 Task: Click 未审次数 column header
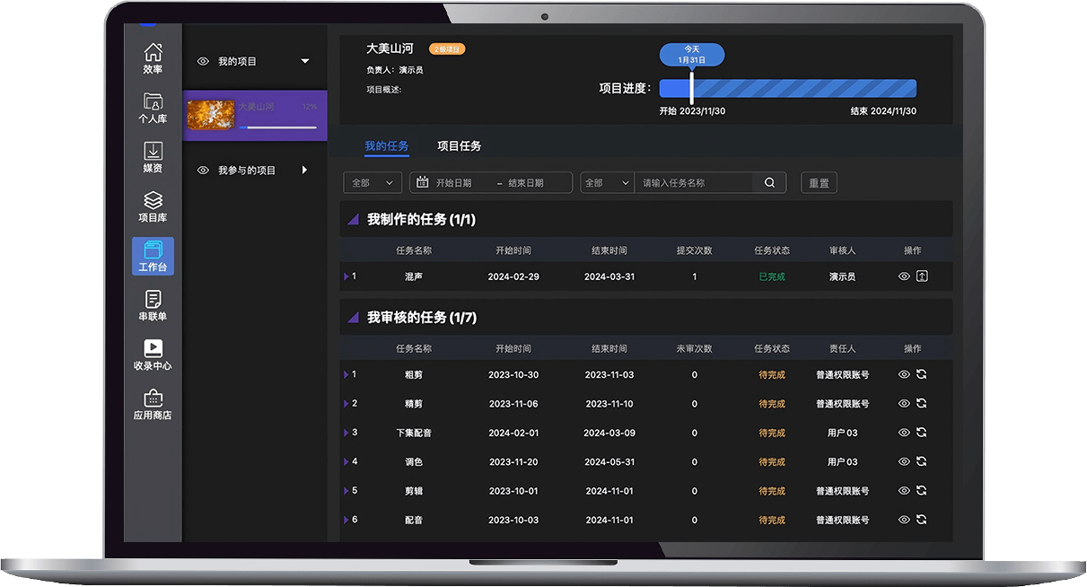click(694, 348)
